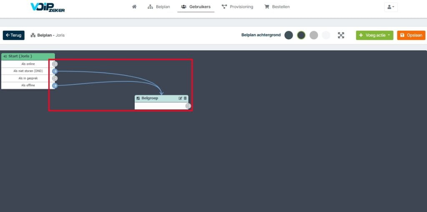
Task: Click the Als niet storen (DND) connector
Action: pos(55,71)
